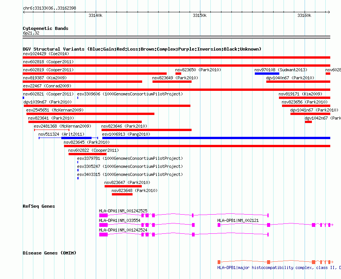Click the 33160k ruler position label
The image size is (341, 279).
(304, 15)
